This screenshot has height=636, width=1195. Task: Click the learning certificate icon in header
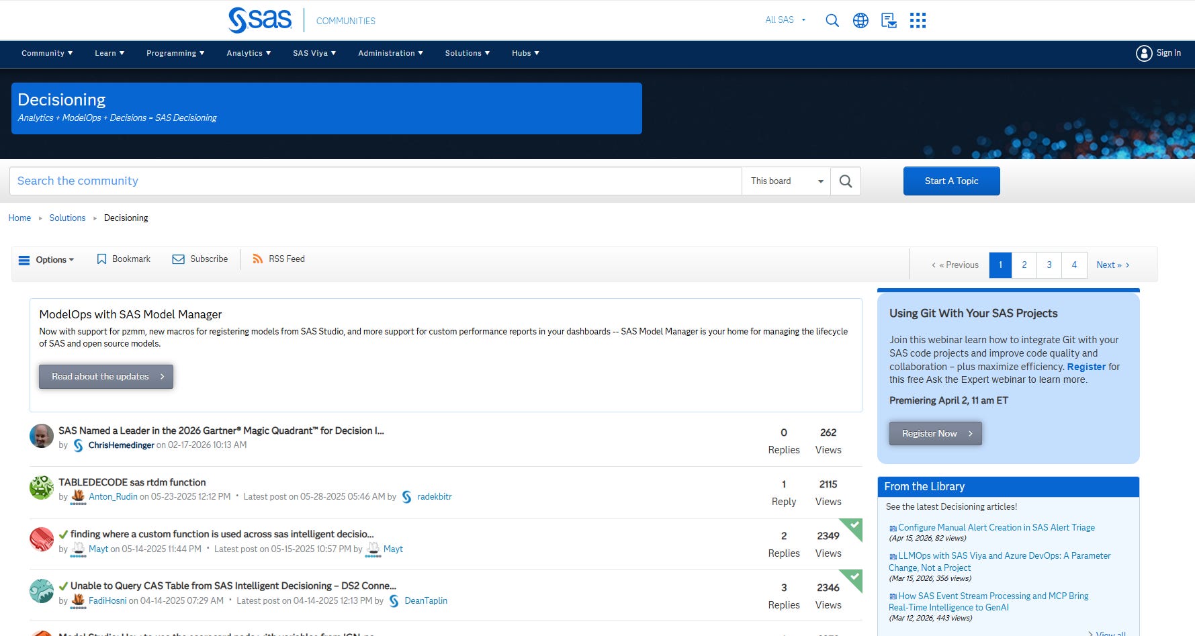[889, 20]
